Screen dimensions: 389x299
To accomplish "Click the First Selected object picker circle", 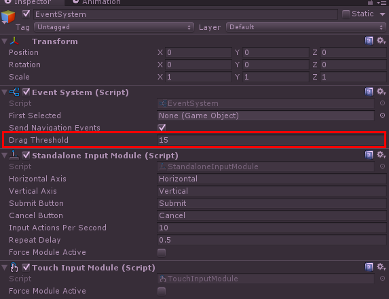I will 382,116.
